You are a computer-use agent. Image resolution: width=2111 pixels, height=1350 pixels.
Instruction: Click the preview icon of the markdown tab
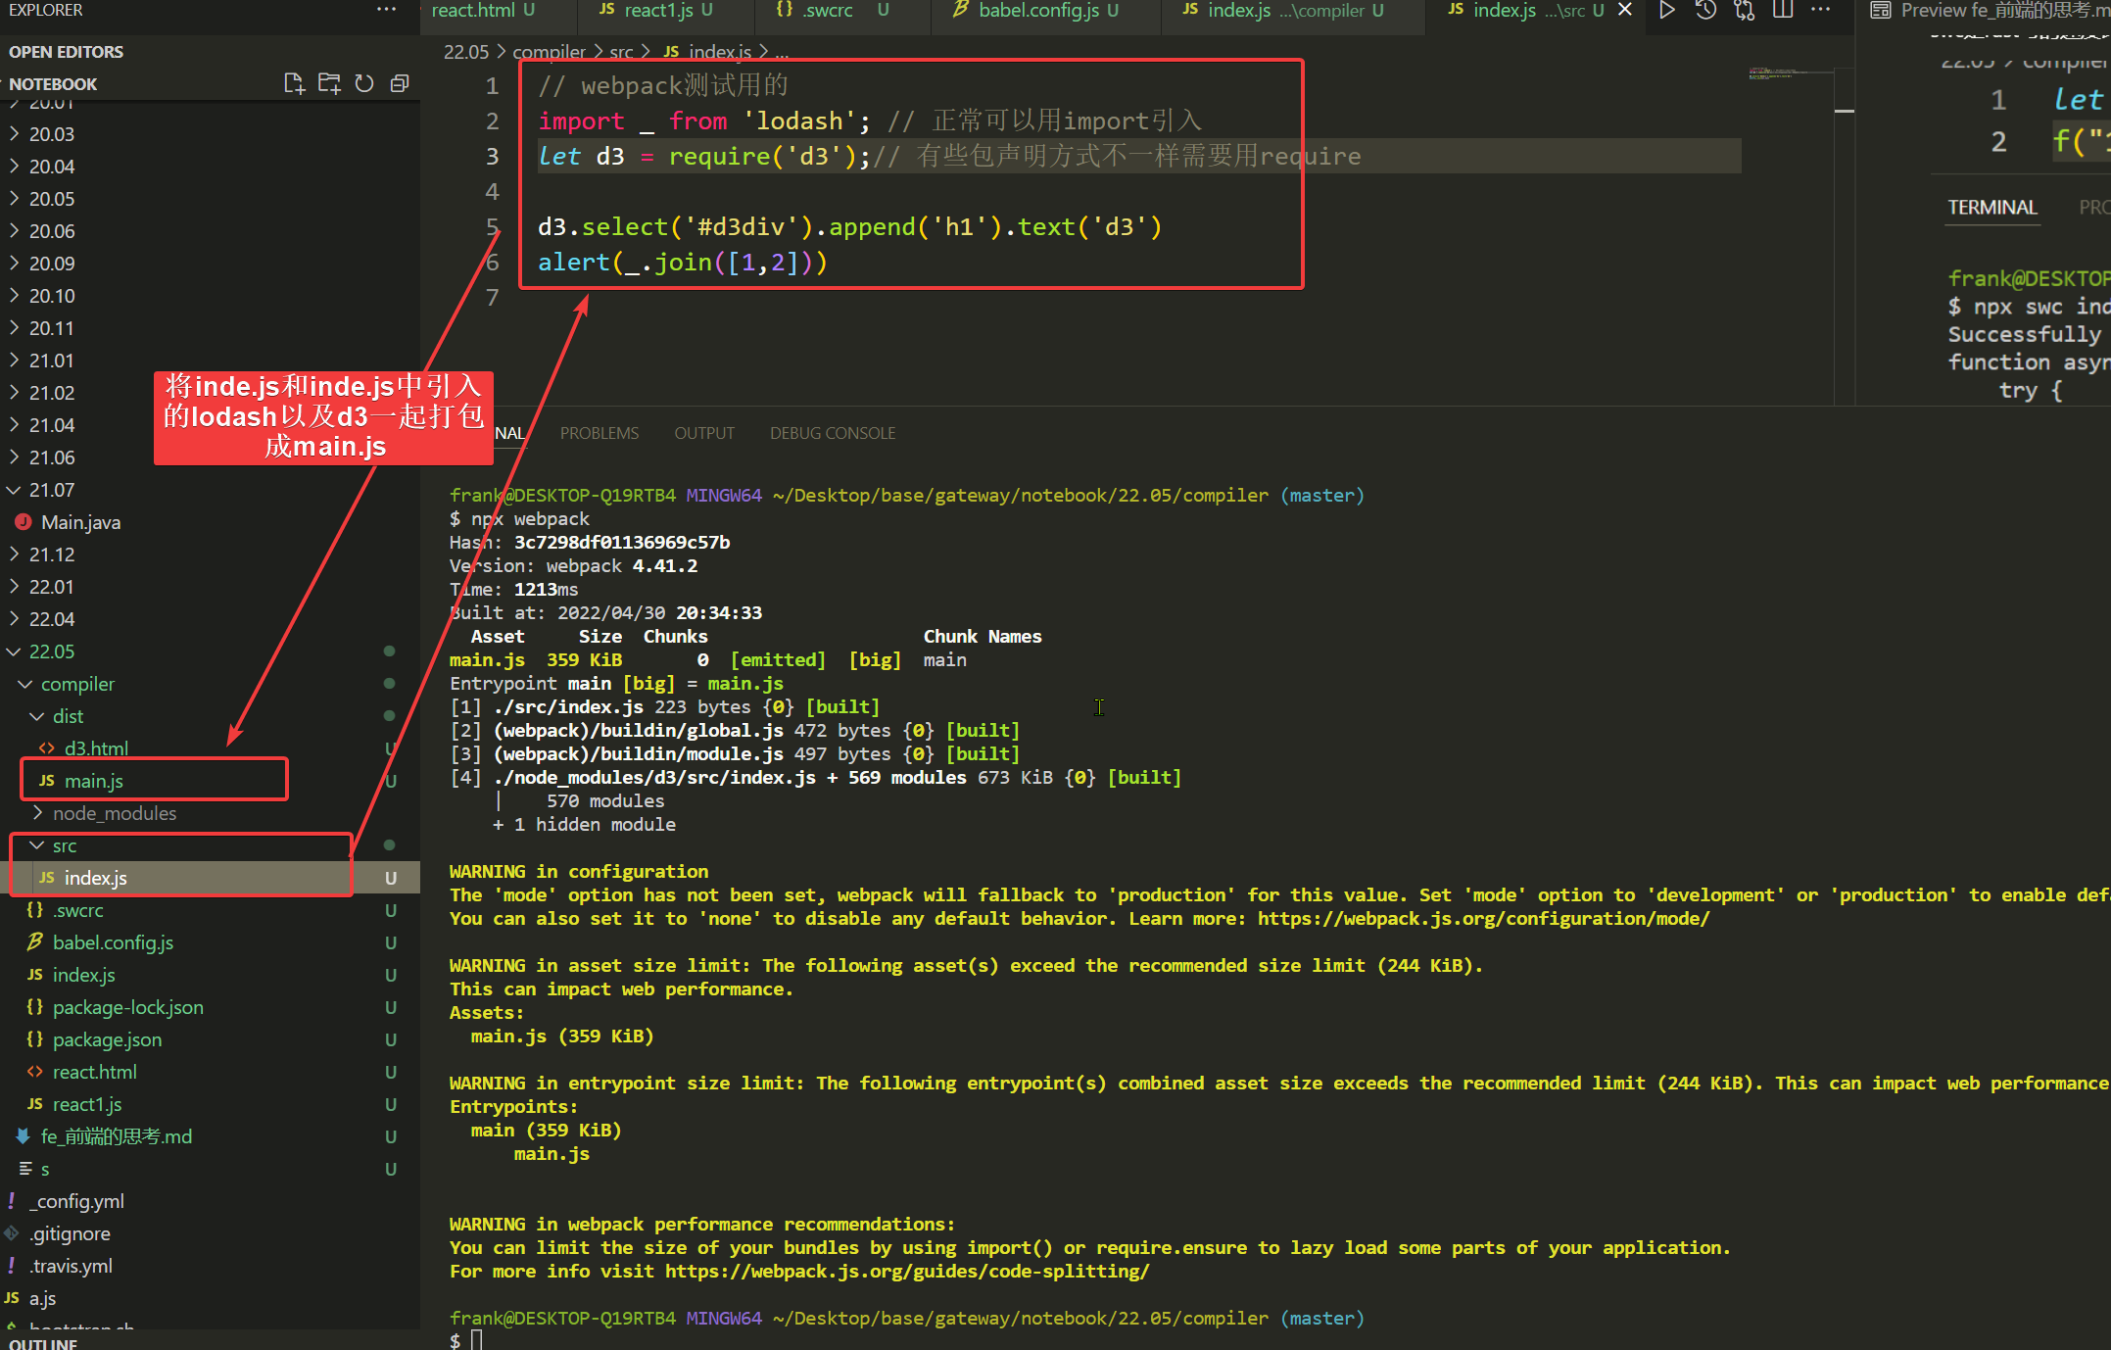click(x=1880, y=11)
